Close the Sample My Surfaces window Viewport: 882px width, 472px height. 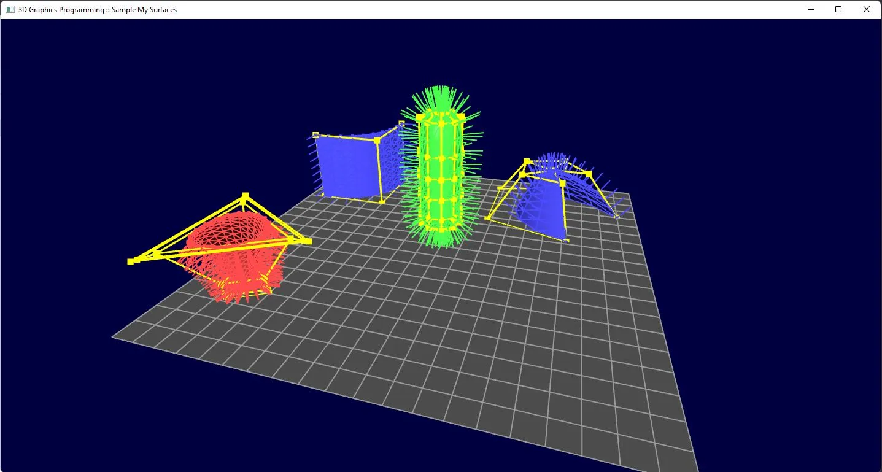pyautogui.click(x=867, y=9)
